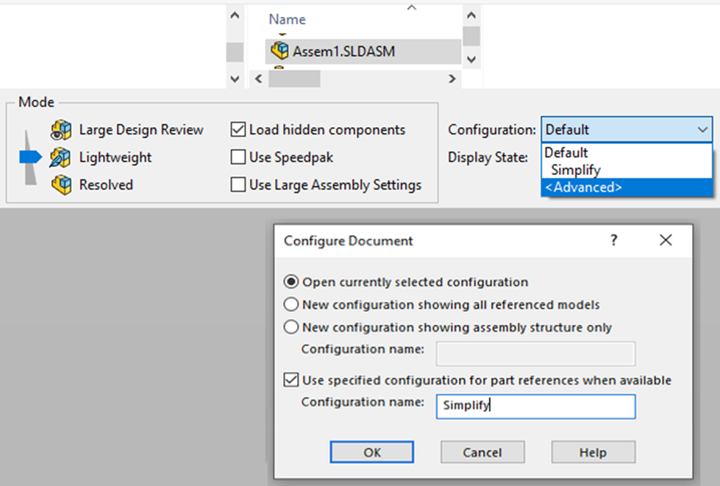Open the Configuration dropdown arrow
Viewport: 720px width, 486px height.
[701, 130]
